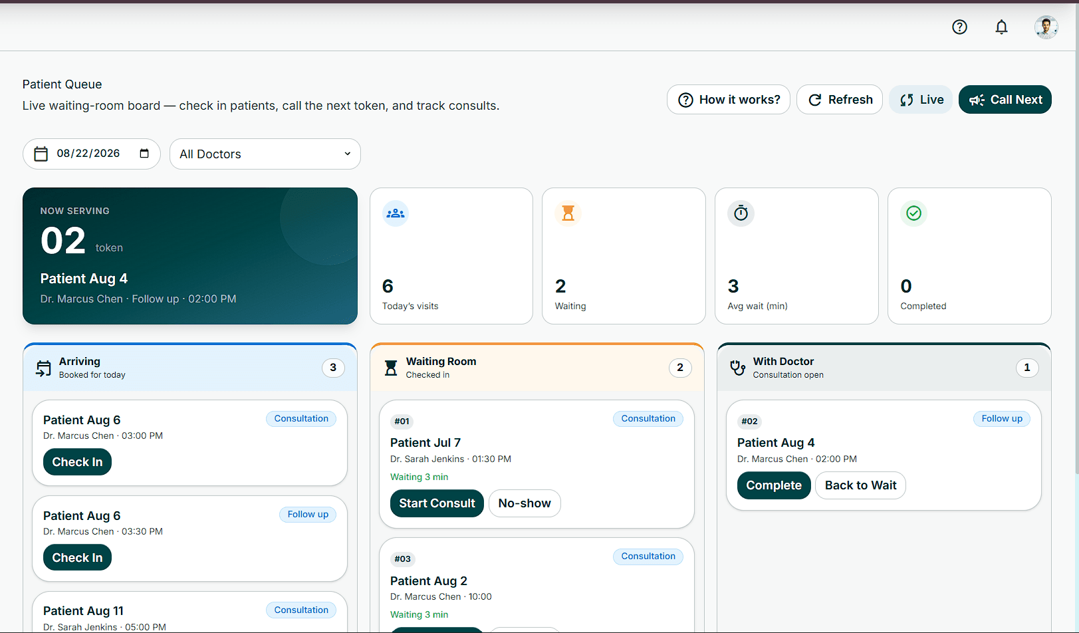Open the date picker calendar icon inside date field
This screenshot has height=633, width=1079.
click(x=144, y=154)
